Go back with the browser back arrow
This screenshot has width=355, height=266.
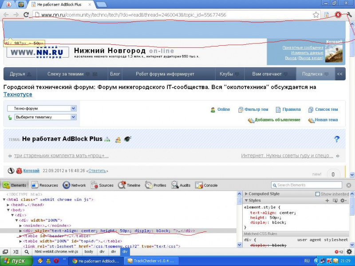[6, 15]
